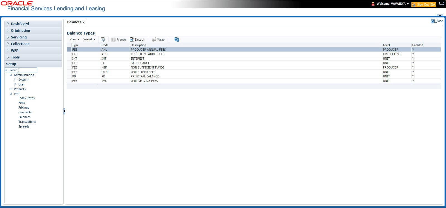Sort by the Enabled column header
The height and width of the screenshot is (208, 446).
(x=426, y=45)
